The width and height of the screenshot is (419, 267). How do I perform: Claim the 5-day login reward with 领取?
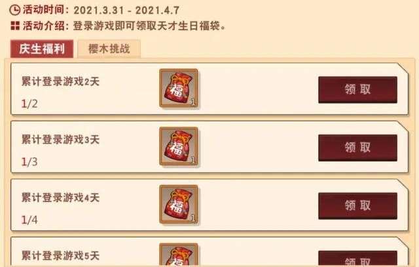357,259
